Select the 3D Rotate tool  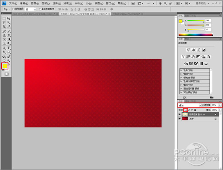click(x=4, y=57)
